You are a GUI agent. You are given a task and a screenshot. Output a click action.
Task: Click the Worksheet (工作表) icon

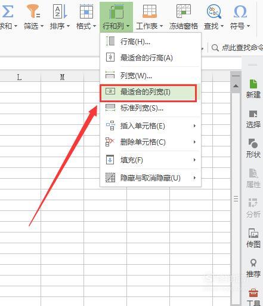click(x=150, y=11)
